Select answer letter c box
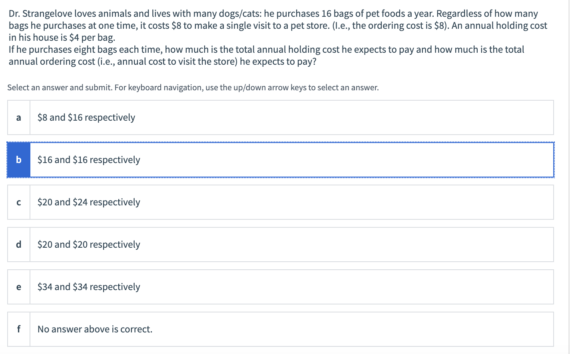The width and height of the screenshot is (570, 354). coord(19,202)
